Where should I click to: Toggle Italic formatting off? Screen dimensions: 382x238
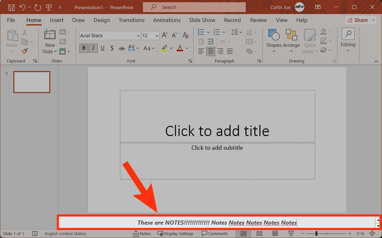93,48
